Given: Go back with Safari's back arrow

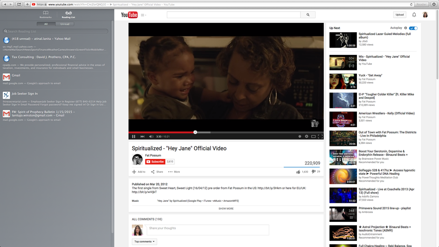Looking at the screenshot, I should (5, 4).
